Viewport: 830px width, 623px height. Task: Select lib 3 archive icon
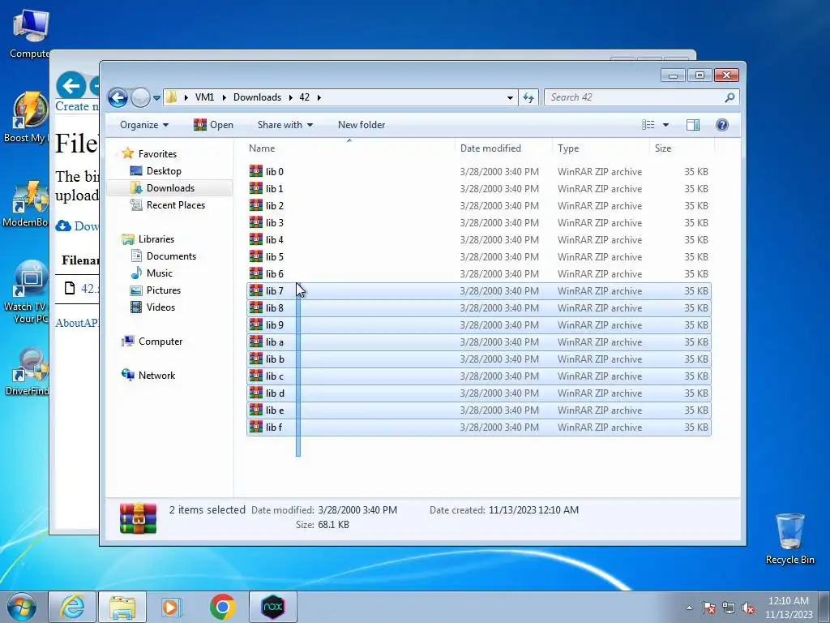[256, 222]
